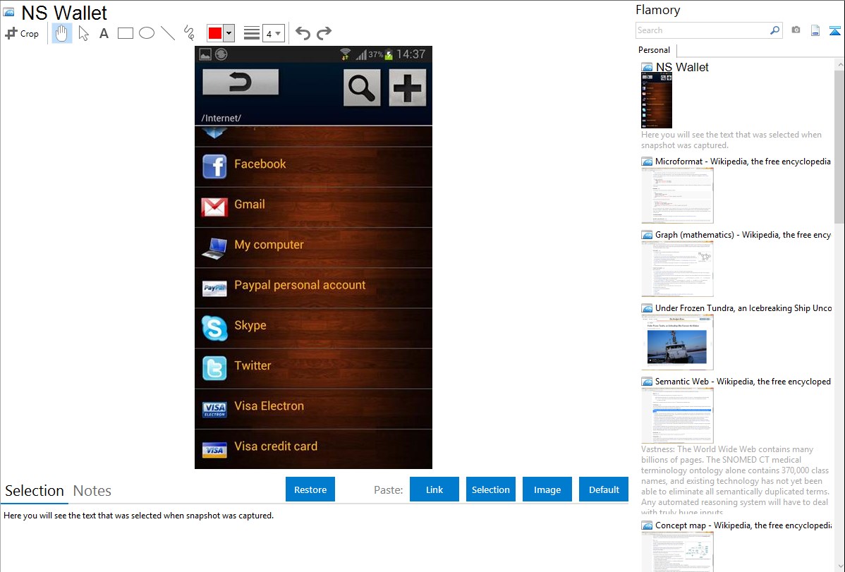Click the Visa credit card icon
845x572 pixels.
point(214,449)
